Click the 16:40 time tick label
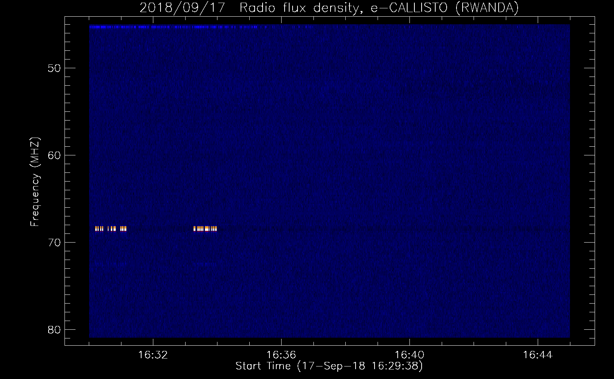The height and width of the screenshot is (379, 614). 409,355
